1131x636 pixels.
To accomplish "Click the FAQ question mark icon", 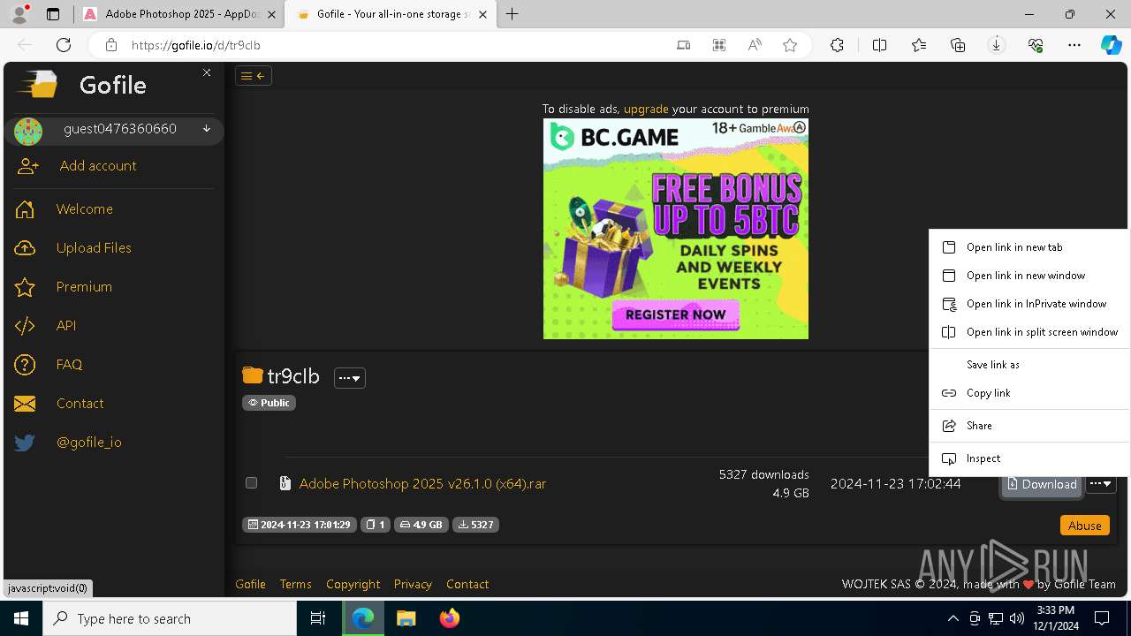I will point(25,365).
